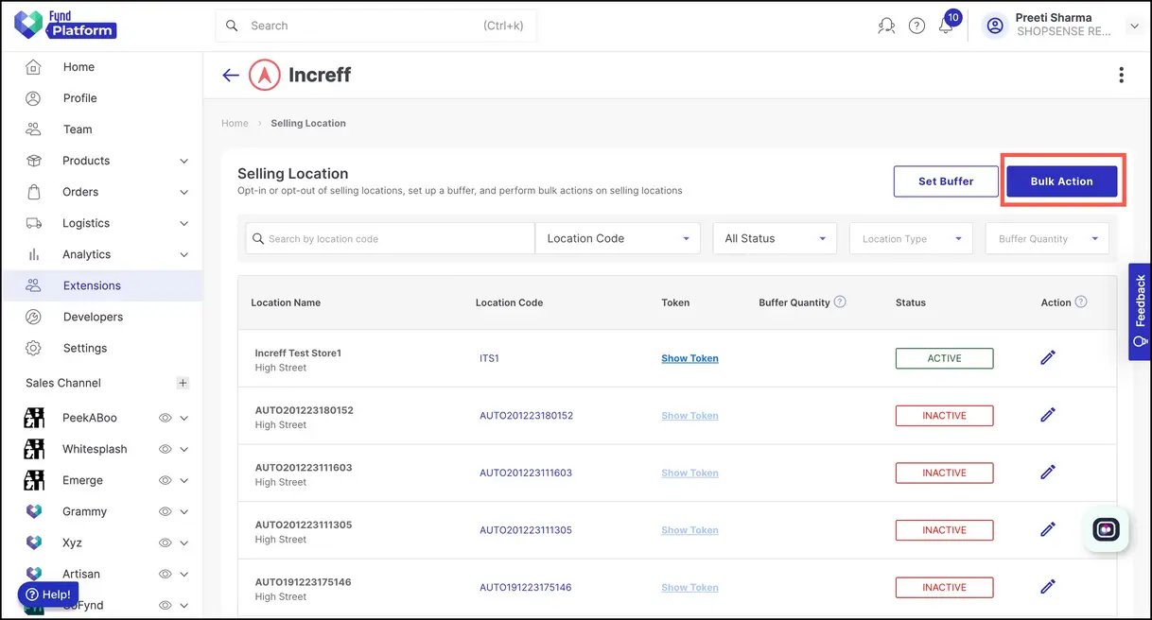Click the ITS1 location code
The image size is (1152, 620).
[489, 358]
